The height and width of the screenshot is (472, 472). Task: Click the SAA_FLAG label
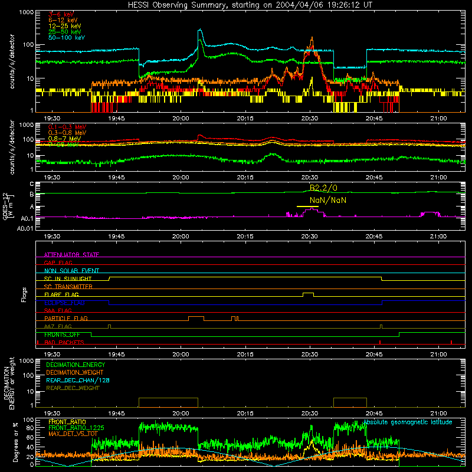click(58, 310)
